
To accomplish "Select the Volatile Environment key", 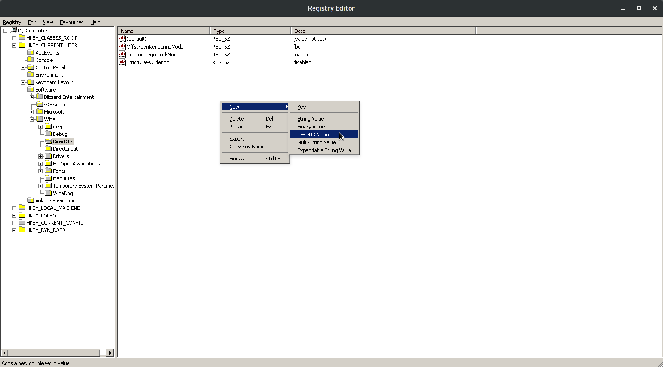I will tap(57, 201).
